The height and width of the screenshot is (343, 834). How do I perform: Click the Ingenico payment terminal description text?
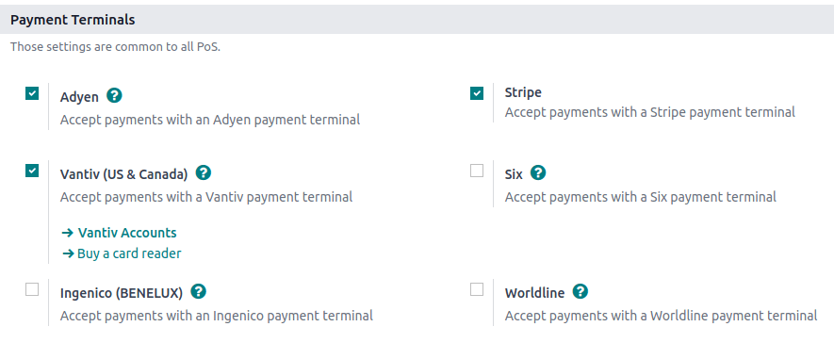coord(217,316)
